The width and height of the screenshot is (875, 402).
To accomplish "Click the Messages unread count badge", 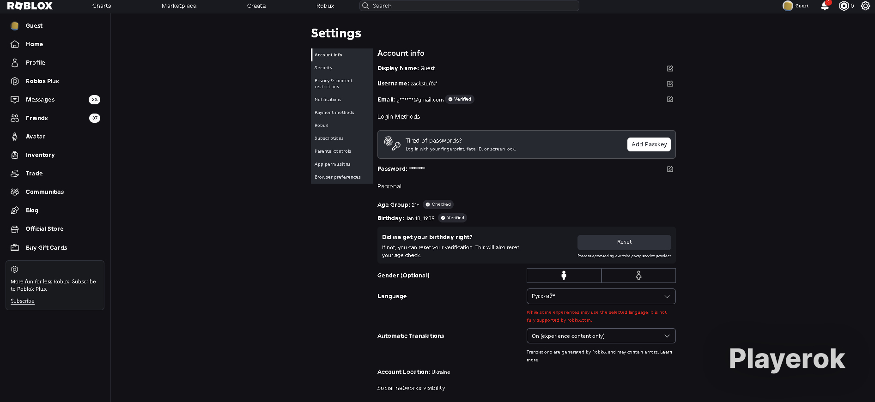I will [95, 100].
